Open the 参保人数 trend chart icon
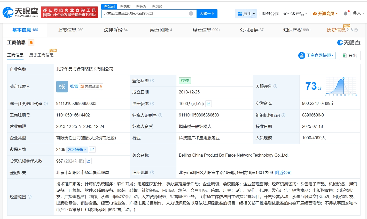The width and height of the screenshot is (367, 219). (x=92, y=149)
